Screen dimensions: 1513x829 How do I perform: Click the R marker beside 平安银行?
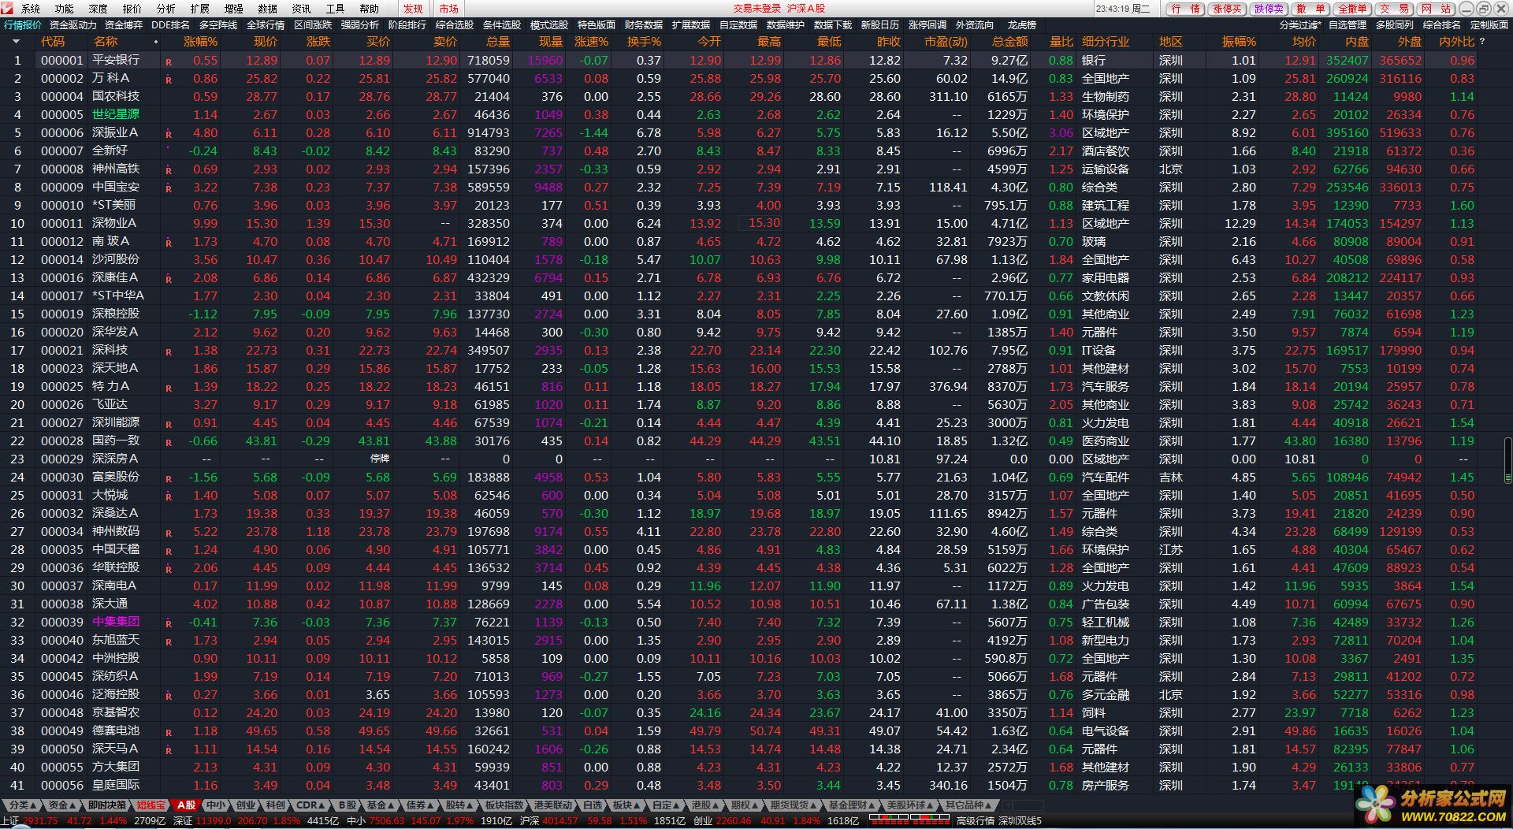click(169, 61)
